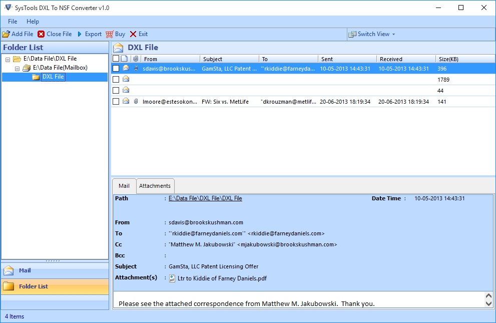Image resolution: width=496 pixels, height=323 pixels.
Task: Toggle the select-all checkbox in header
Action: click(x=116, y=59)
